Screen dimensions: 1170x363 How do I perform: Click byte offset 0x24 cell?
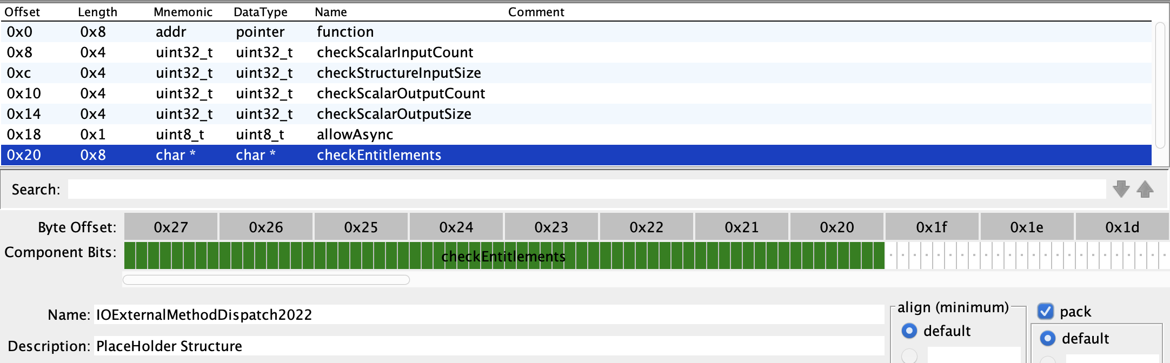tap(456, 227)
